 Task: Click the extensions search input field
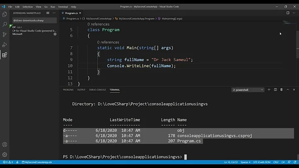click(x=34, y=20)
